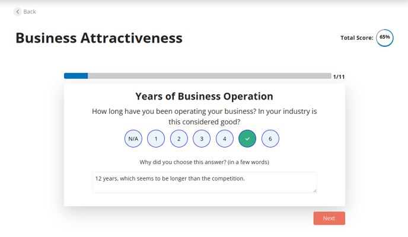Click the 1/11 step counter
408x237 pixels.
pos(339,76)
